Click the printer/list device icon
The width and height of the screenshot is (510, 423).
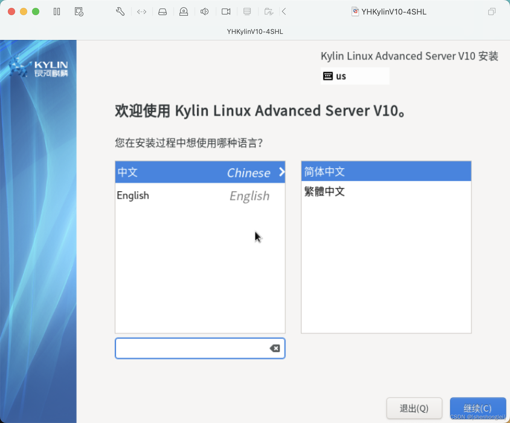pyautogui.click(x=247, y=12)
